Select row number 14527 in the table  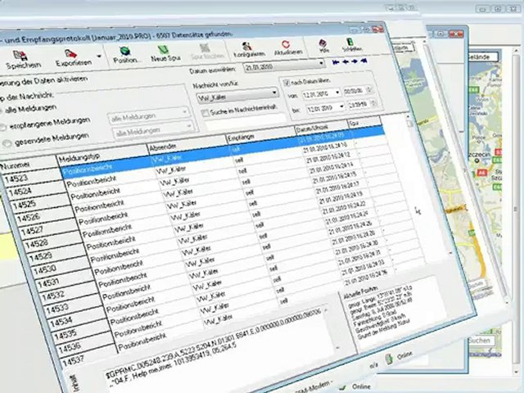tap(33, 228)
